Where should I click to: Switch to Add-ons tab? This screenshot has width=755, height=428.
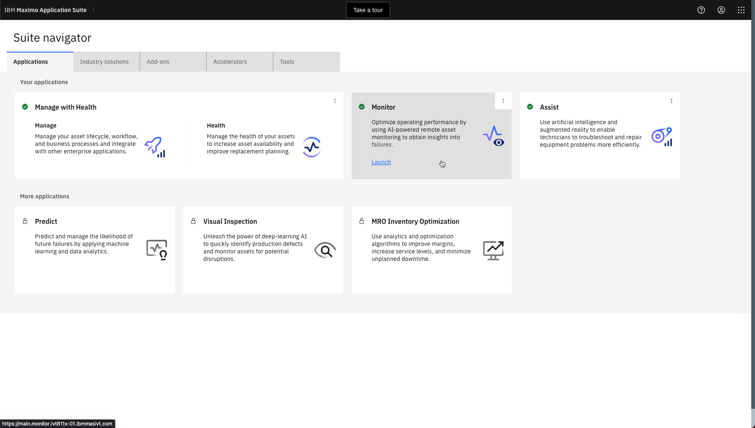click(x=173, y=62)
